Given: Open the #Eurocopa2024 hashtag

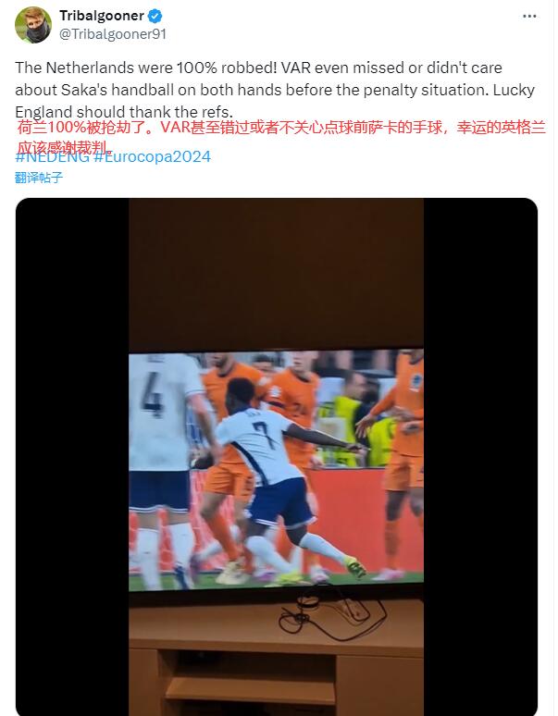Looking at the screenshot, I should pos(153,157).
